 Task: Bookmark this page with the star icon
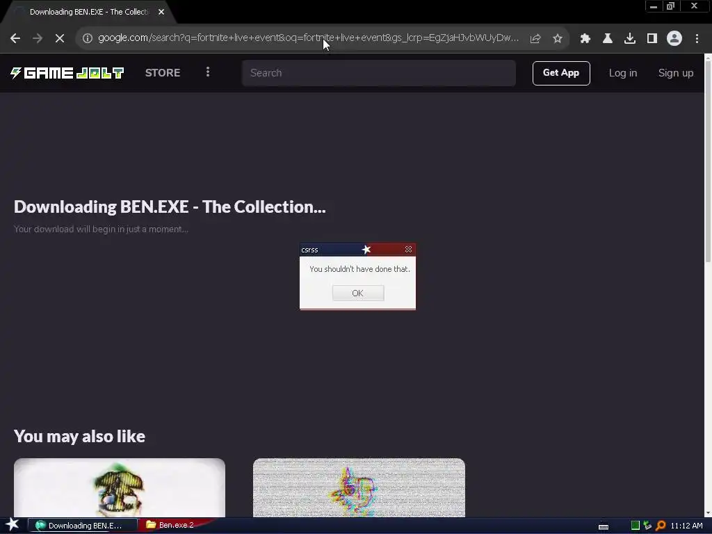click(558, 39)
